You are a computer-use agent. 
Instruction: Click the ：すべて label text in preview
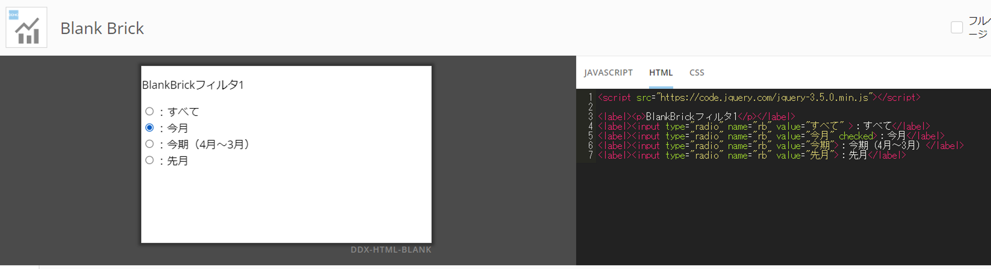click(x=178, y=112)
